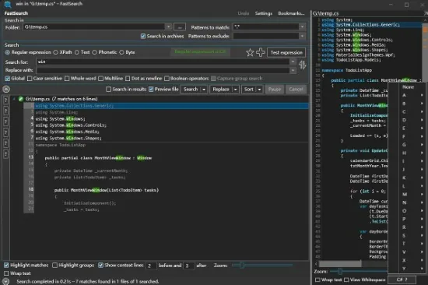Open Patterns to match dropdown

pos(302,26)
